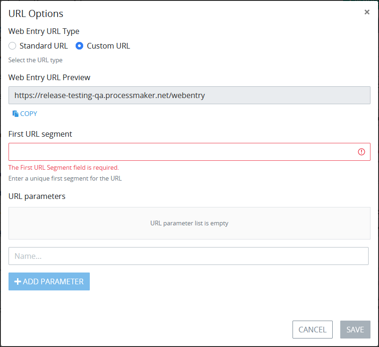Click the plus icon on Add Parameter
The width and height of the screenshot is (379, 347).
[17, 281]
